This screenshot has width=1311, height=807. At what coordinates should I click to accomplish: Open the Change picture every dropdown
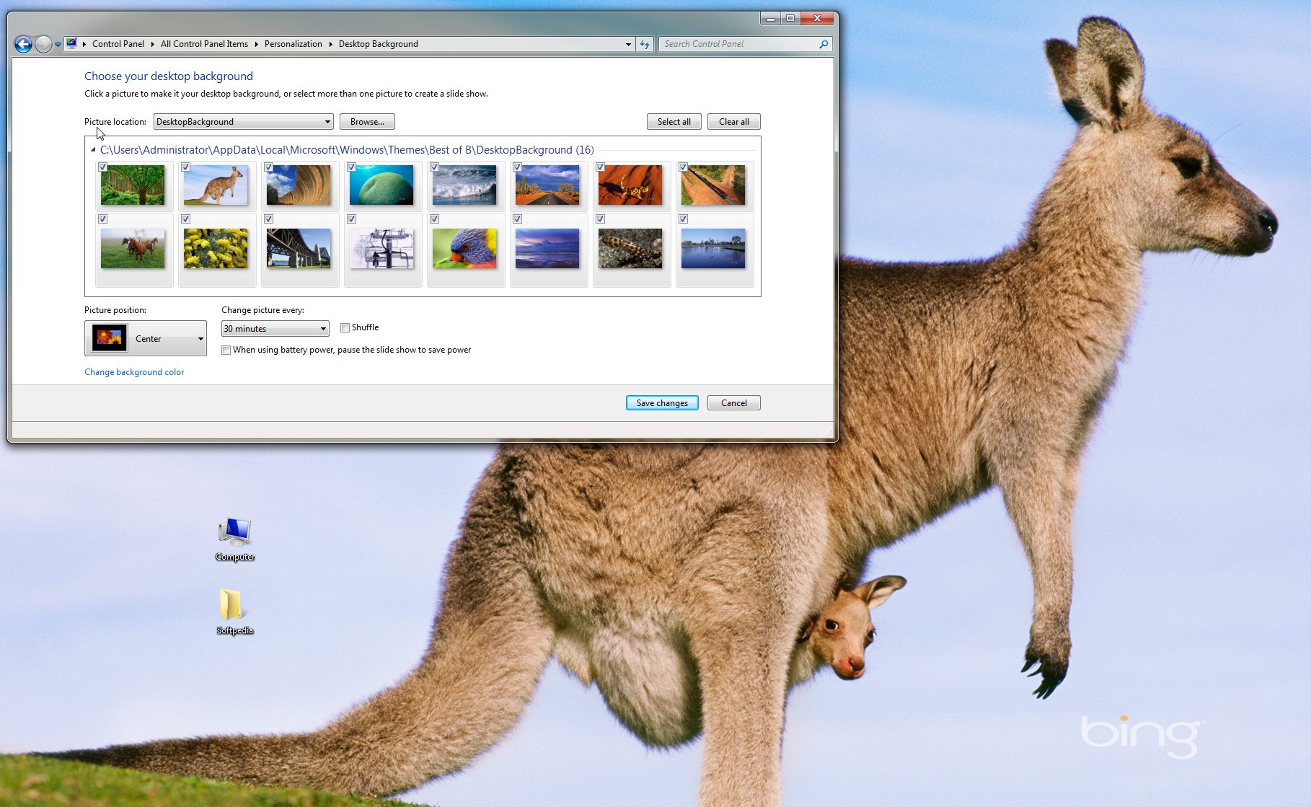click(x=275, y=329)
